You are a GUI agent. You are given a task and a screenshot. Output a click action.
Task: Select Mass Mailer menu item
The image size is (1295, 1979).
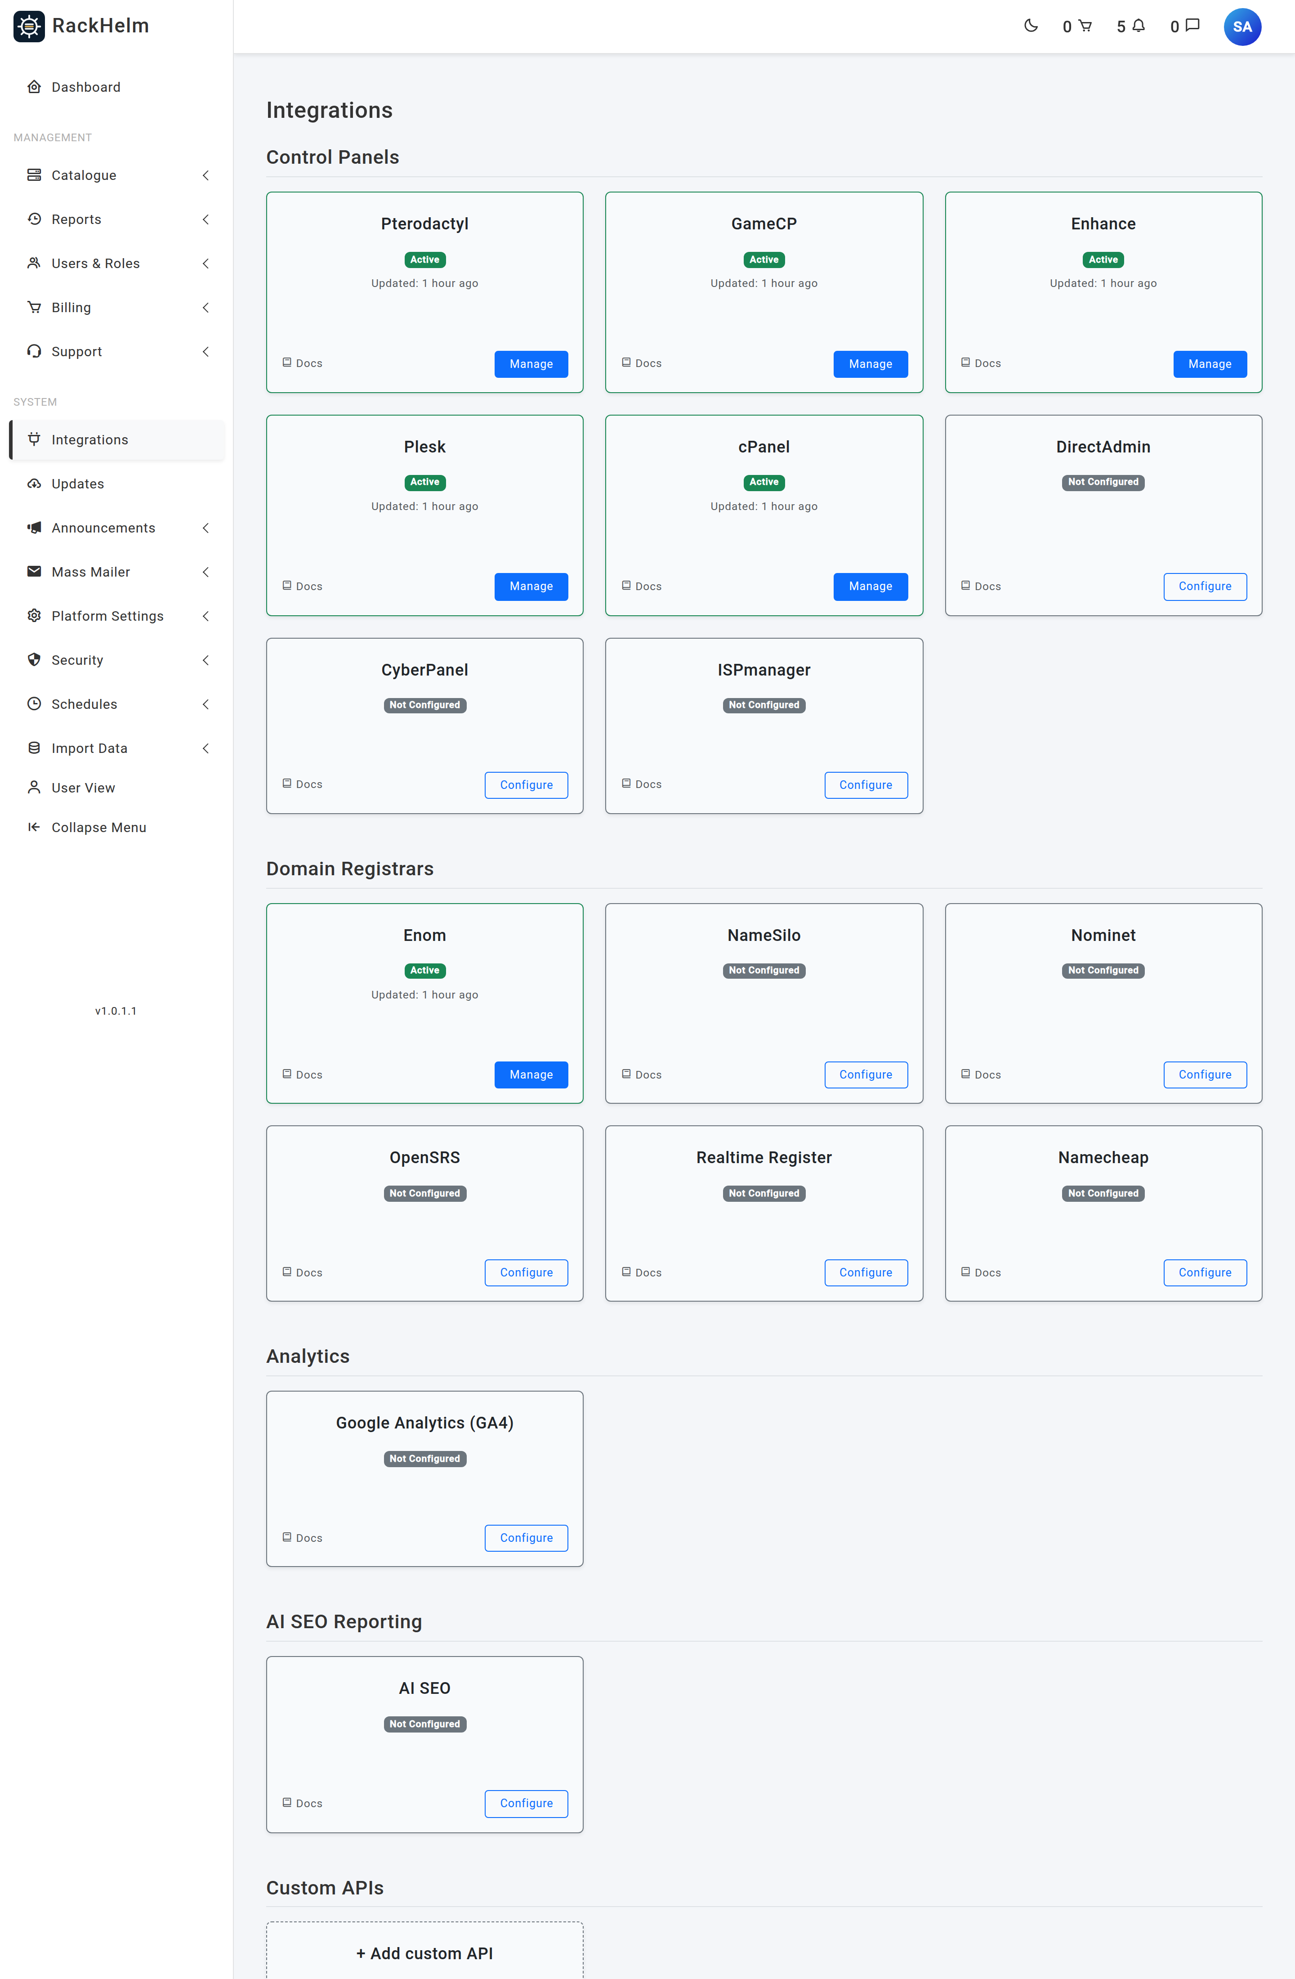[116, 572]
